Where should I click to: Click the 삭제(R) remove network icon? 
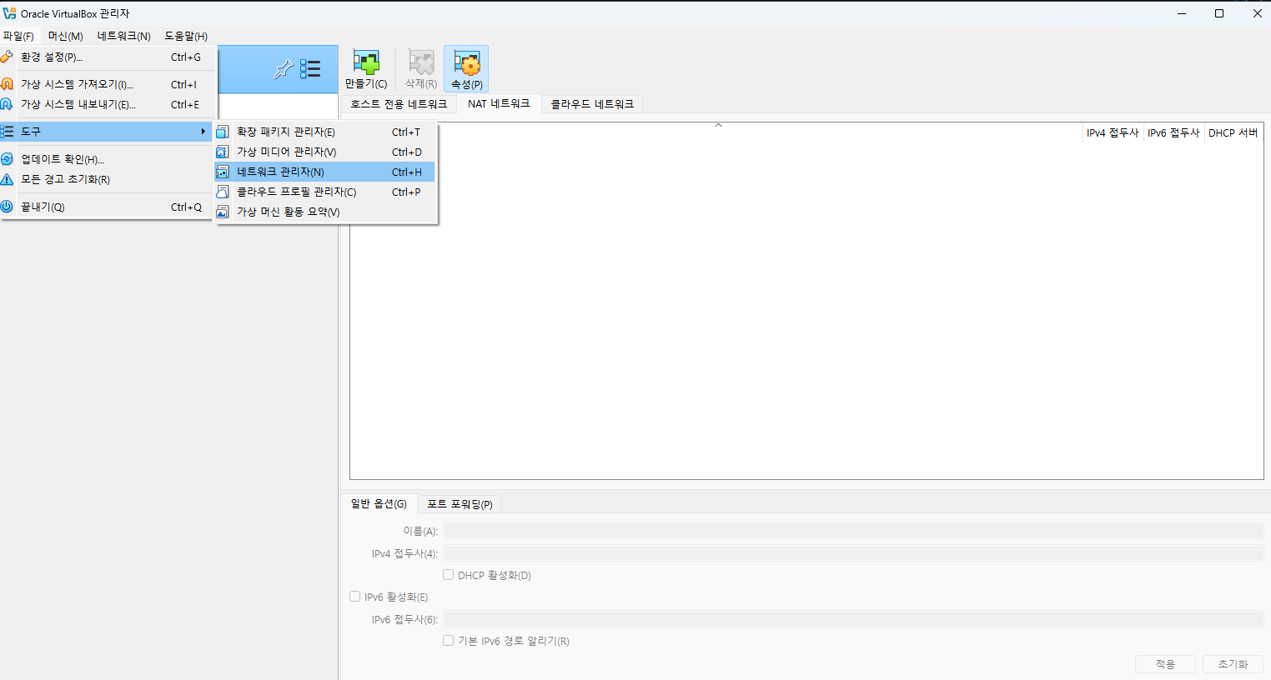(421, 62)
